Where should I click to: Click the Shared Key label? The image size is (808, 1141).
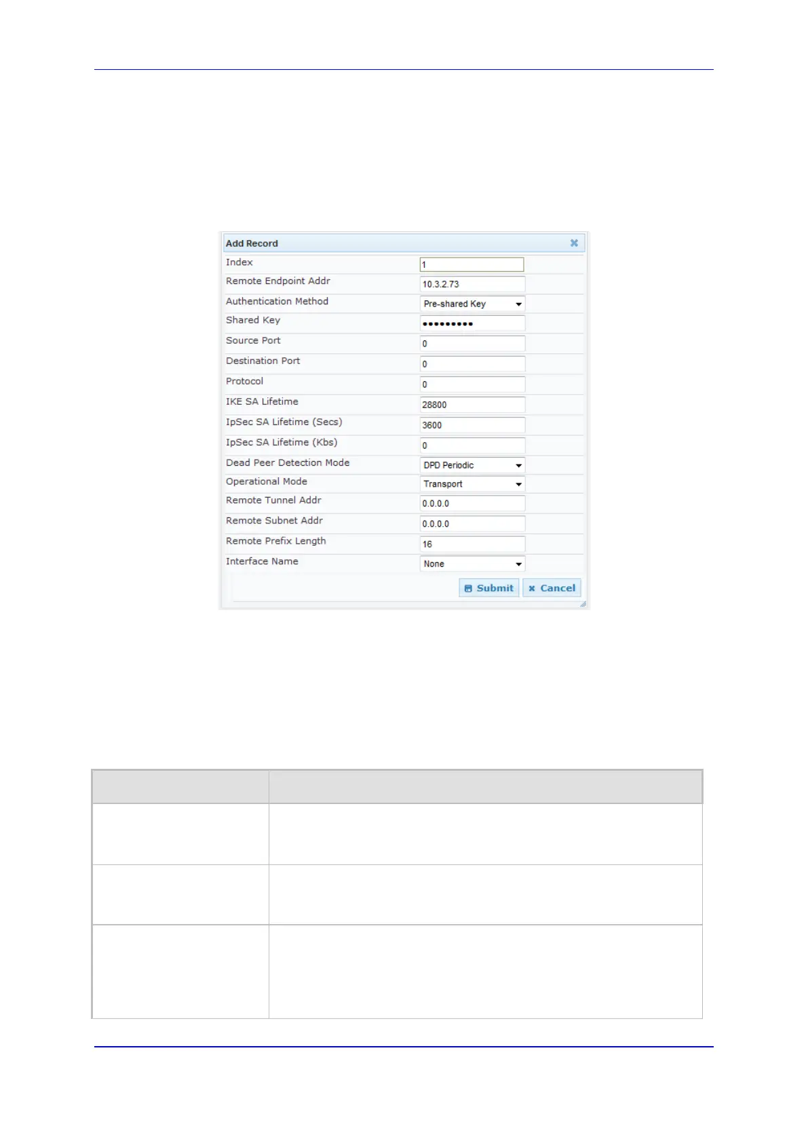(x=253, y=320)
